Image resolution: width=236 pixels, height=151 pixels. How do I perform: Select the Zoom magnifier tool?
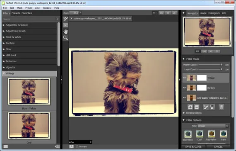(x=65, y=38)
